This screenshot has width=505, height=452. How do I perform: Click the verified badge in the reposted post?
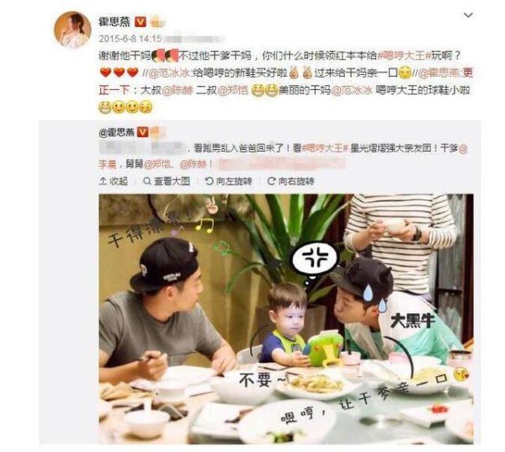point(143,132)
